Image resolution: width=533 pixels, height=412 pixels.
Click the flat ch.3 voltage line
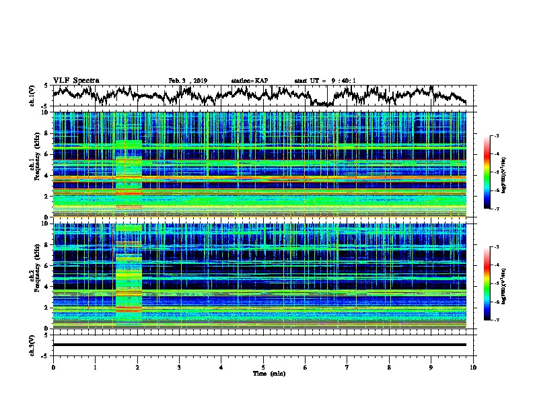click(259, 345)
